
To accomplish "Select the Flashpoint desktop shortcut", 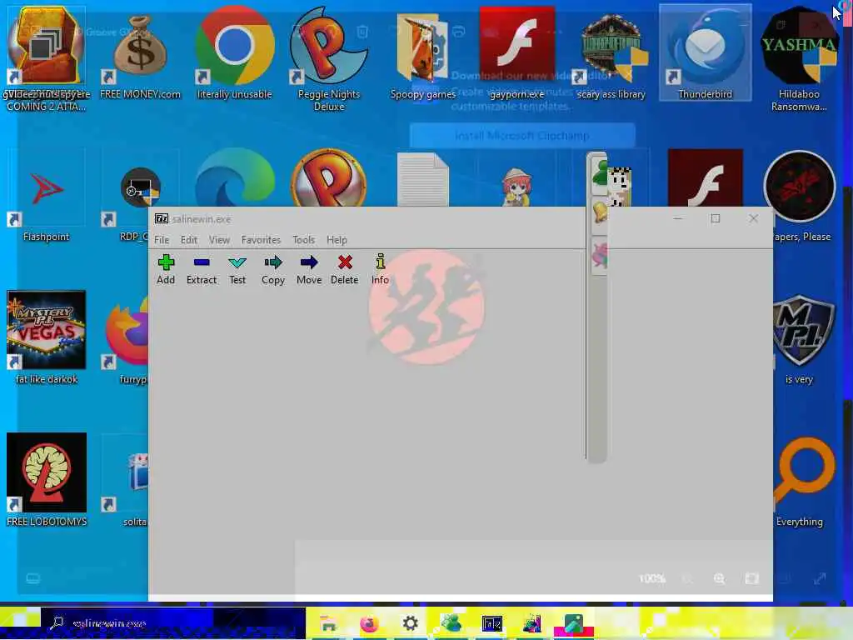I will (47, 197).
